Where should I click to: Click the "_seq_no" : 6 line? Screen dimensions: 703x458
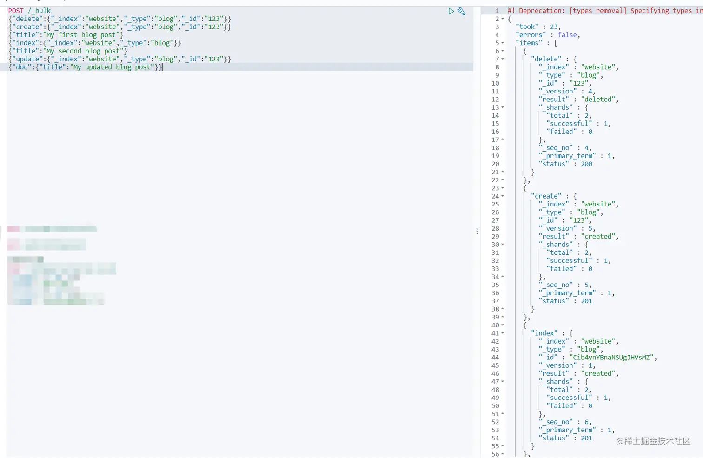click(565, 422)
